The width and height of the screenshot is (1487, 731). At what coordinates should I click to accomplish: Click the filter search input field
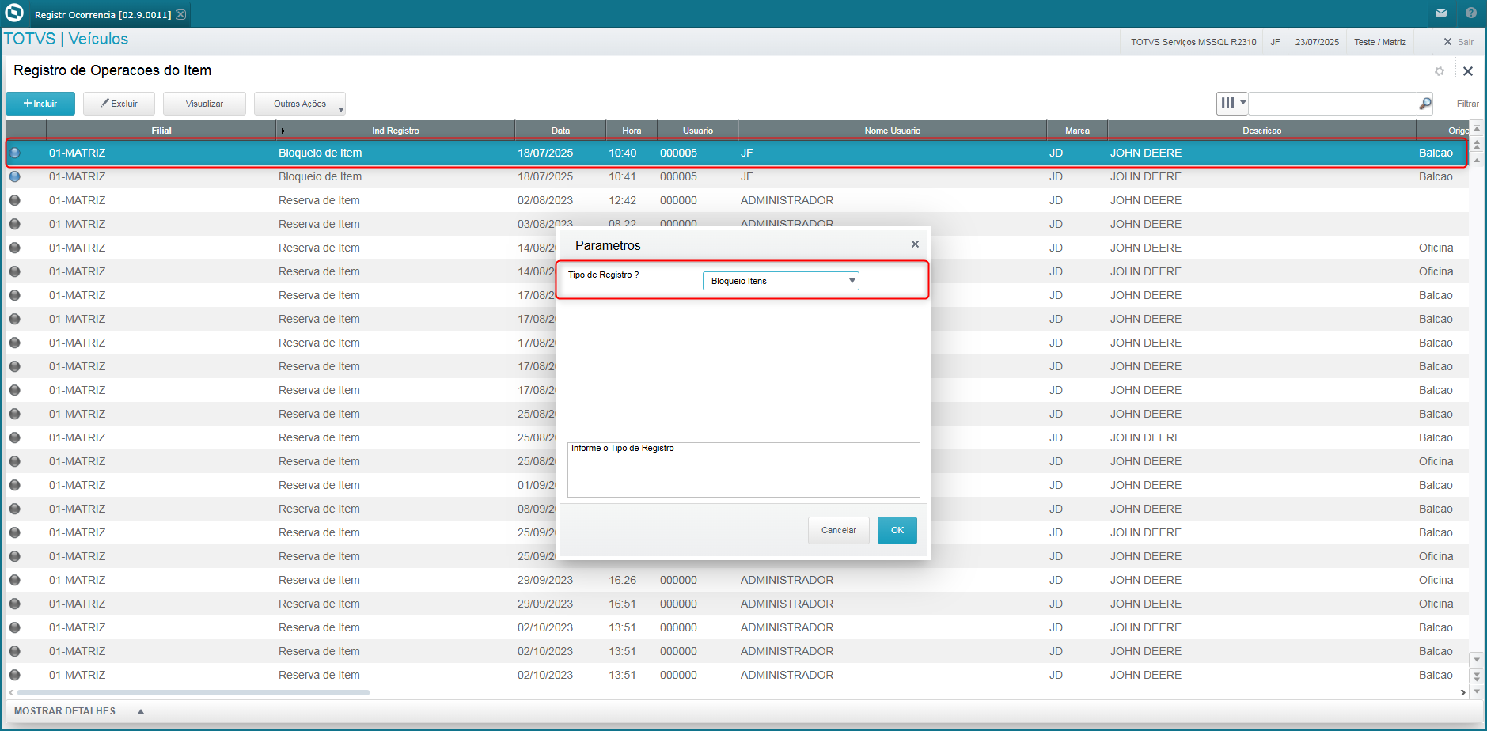1334,104
